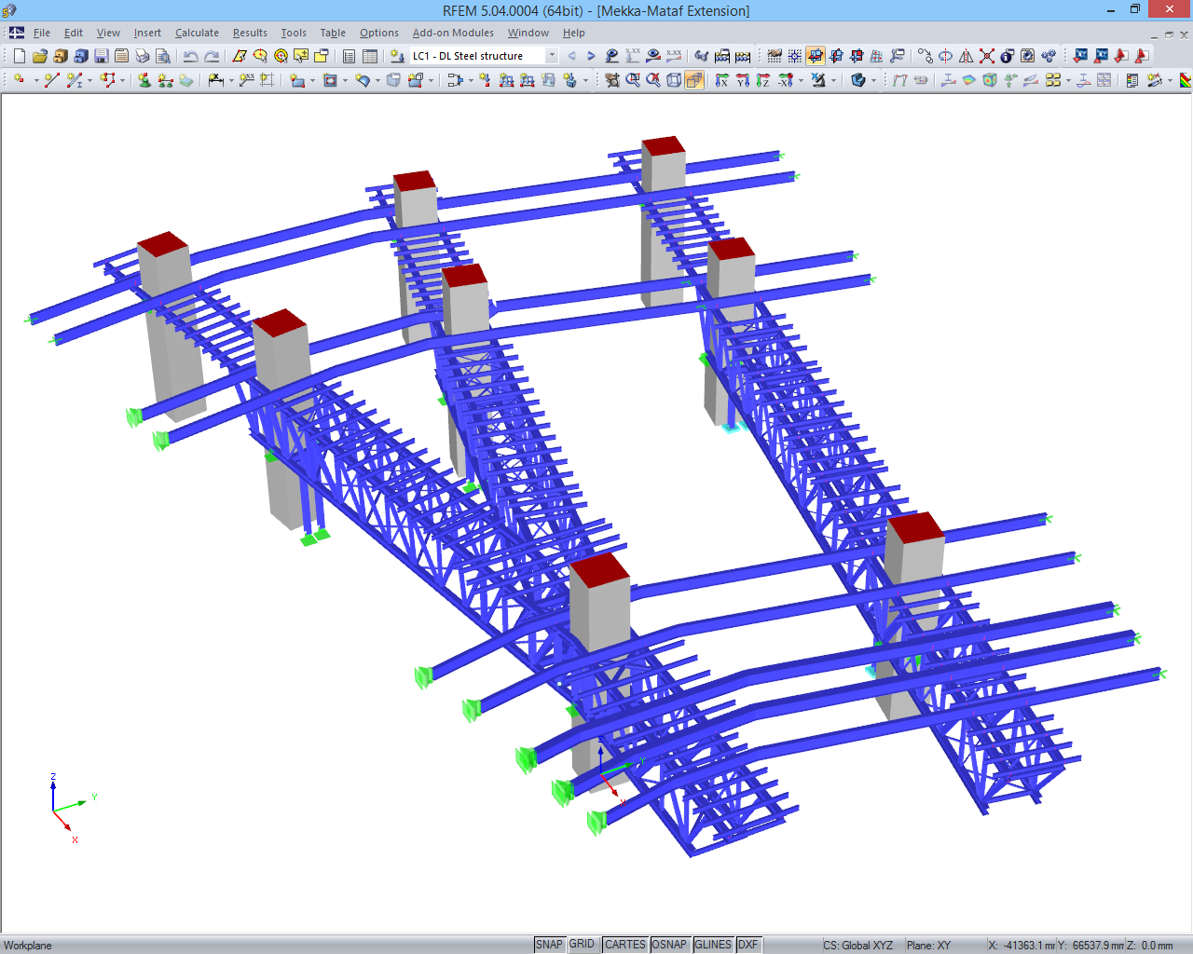Toggle the highlighted solid rendering mode icon
Screen dimensions: 1193x954
click(x=694, y=80)
